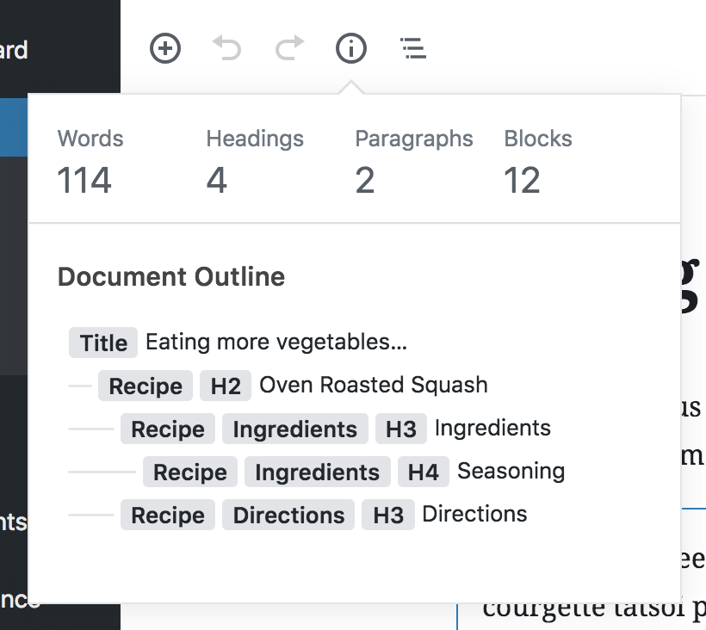Click the Document Outline heading
706x630 pixels.
[171, 277]
